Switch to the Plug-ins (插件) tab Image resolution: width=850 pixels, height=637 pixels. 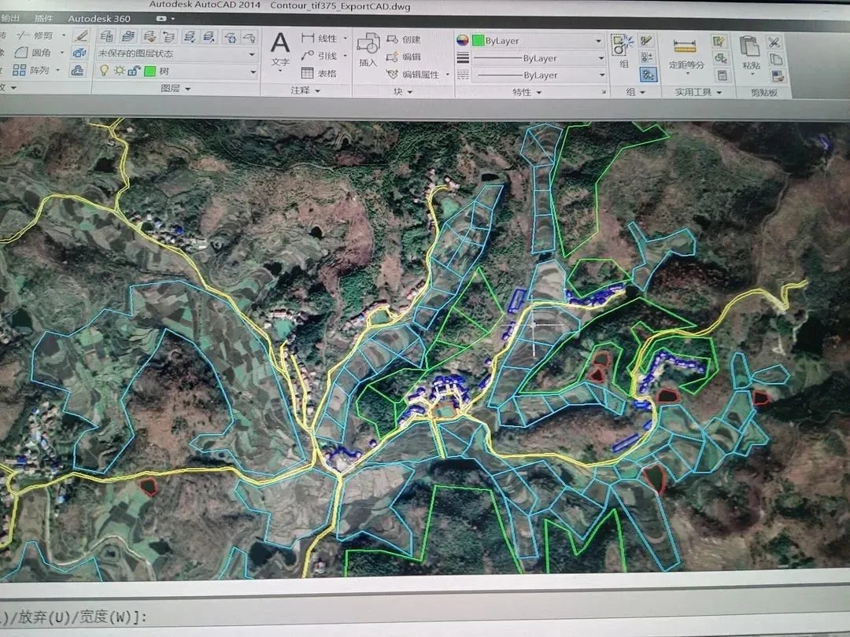(44, 17)
